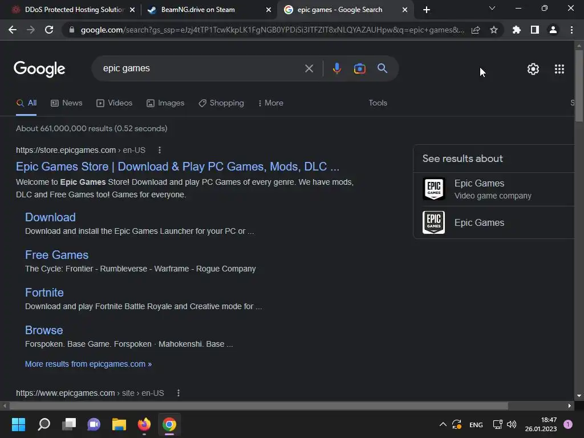Open Chrome profile avatar

coord(553,30)
